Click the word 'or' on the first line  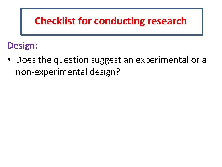click(195, 59)
